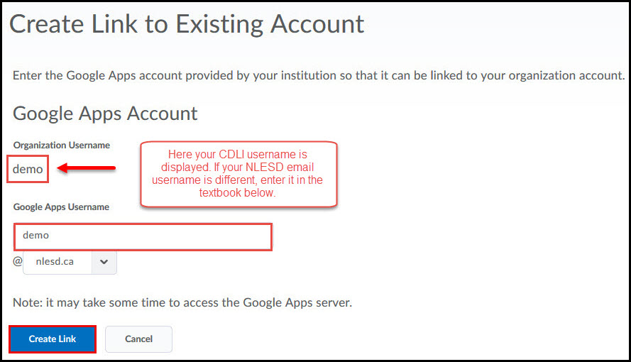The width and height of the screenshot is (631, 362).
Task: Focus the Google Apps Username textbox
Action: pyautogui.click(x=143, y=237)
